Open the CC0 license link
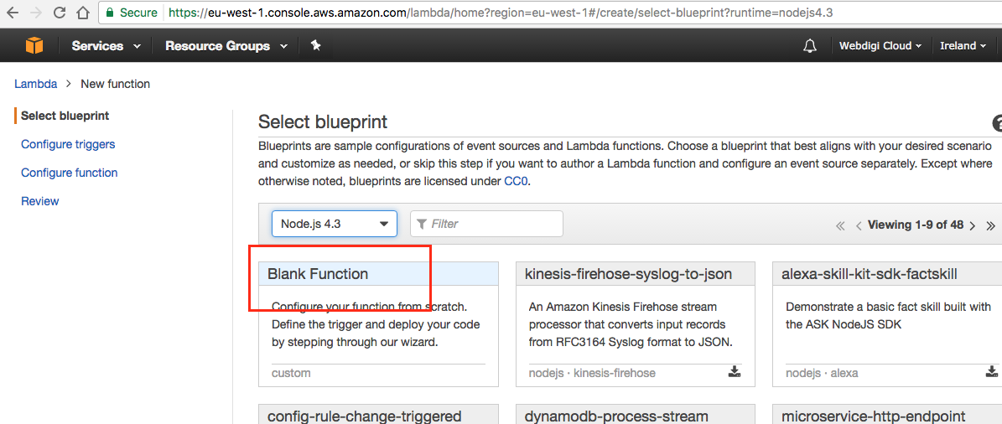This screenshot has height=424, width=1002. coord(516,181)
